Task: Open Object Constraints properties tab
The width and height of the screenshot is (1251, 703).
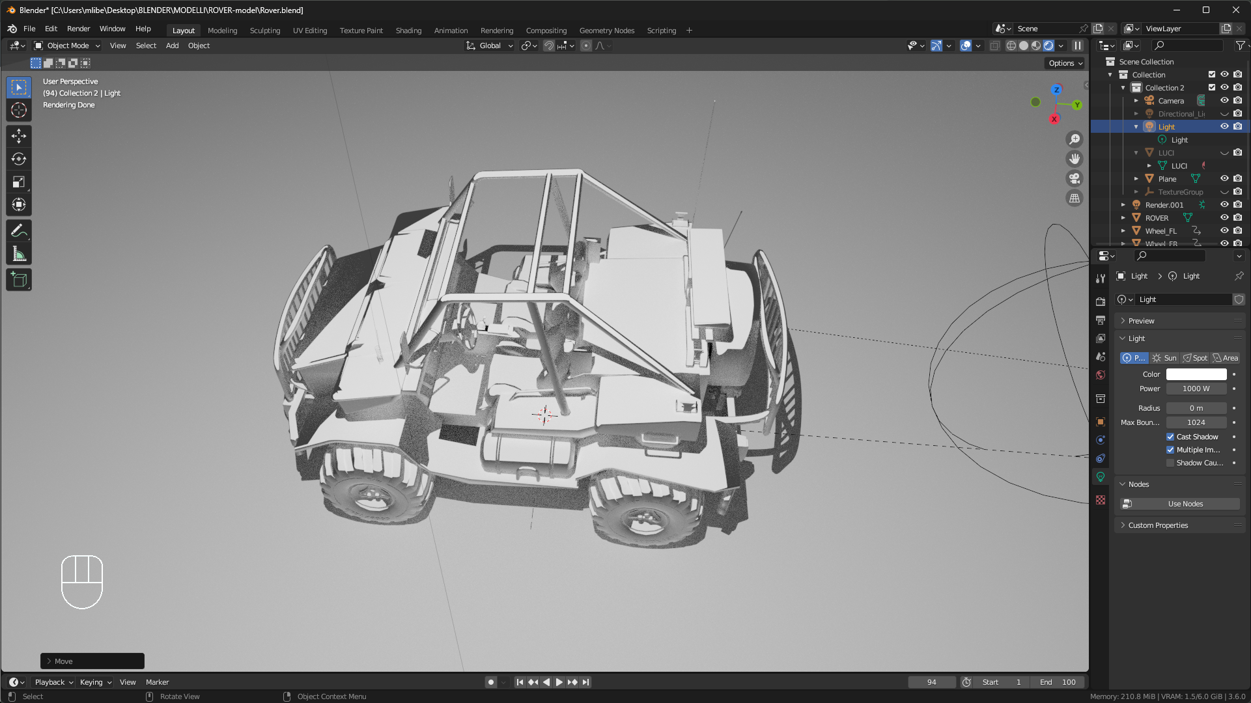Action: [x=1101, y=458]
